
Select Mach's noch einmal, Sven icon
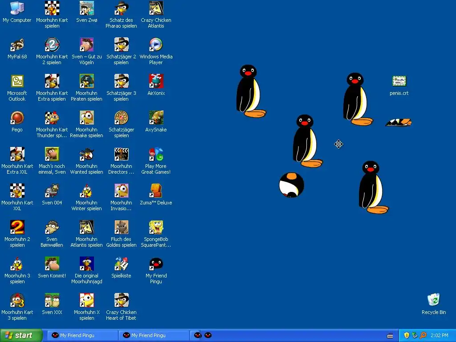coord(52,154)
